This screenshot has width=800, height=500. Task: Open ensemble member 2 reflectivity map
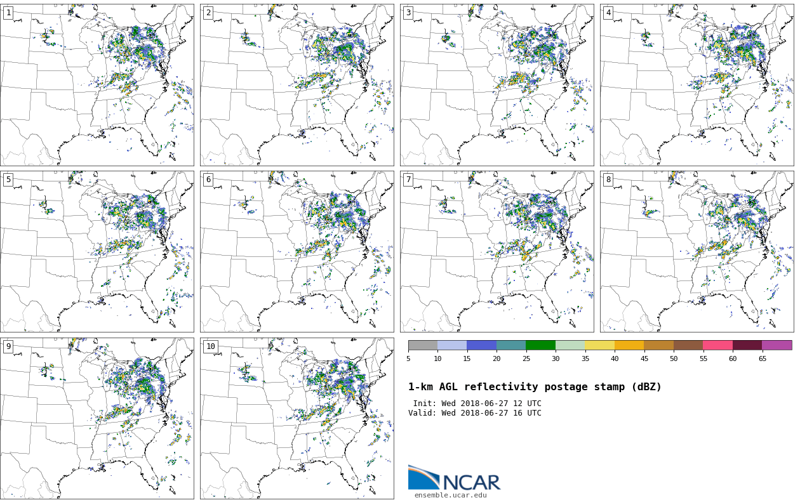click(x=297, y=85)
